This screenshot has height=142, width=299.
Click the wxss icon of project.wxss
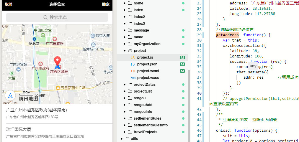(x=133, y=78)
